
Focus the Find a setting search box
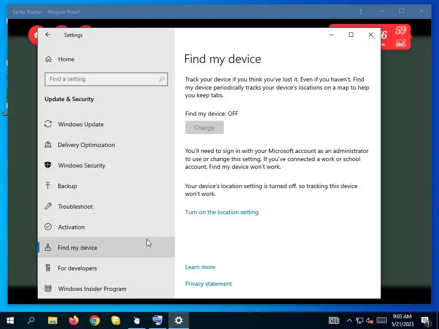(106, 79)
